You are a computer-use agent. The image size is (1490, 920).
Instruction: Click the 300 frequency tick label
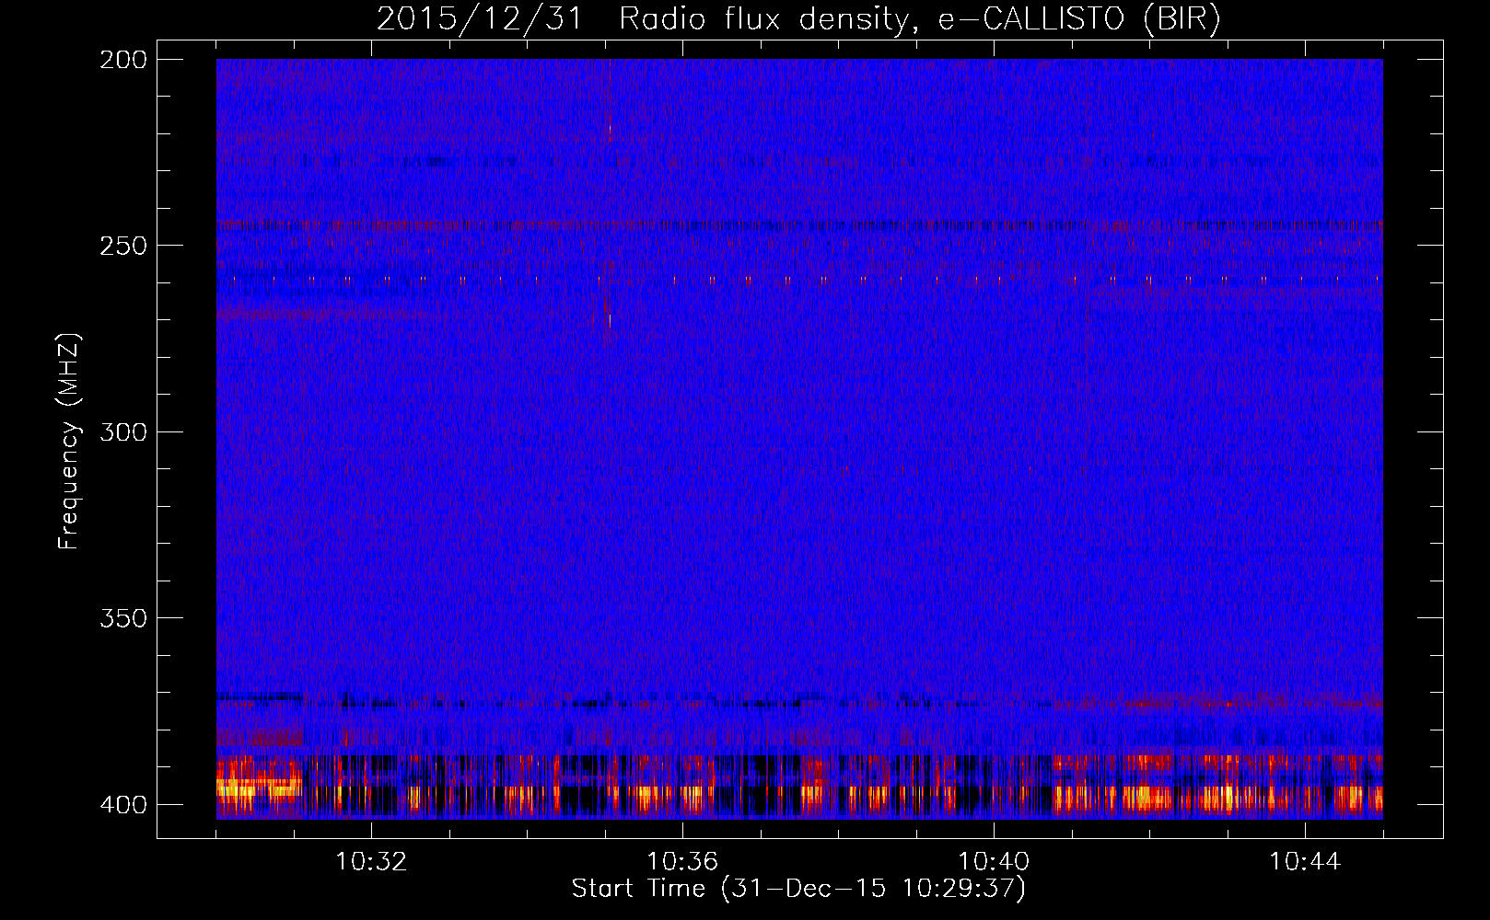click(x=122, y=432)
